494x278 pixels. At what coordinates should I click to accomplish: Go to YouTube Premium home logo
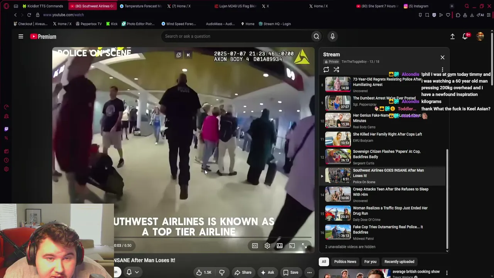43,37
